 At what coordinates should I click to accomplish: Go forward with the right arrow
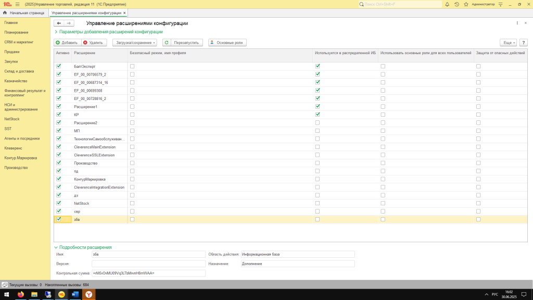(69, 23)
